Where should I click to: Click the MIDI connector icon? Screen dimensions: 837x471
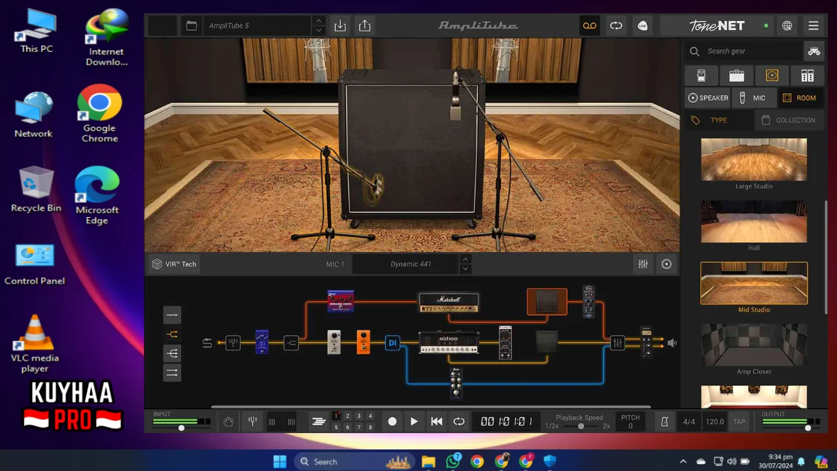coord(228,422)
